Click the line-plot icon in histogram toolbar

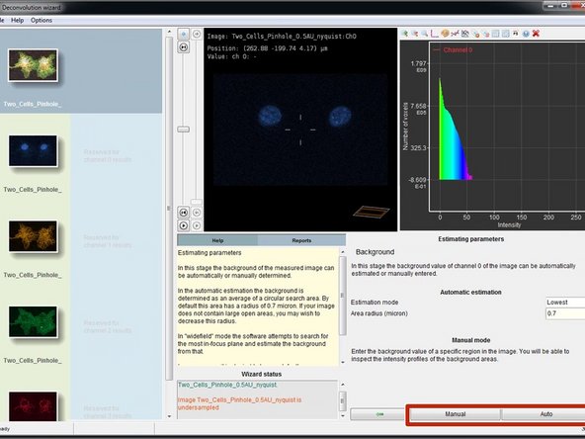455,34
